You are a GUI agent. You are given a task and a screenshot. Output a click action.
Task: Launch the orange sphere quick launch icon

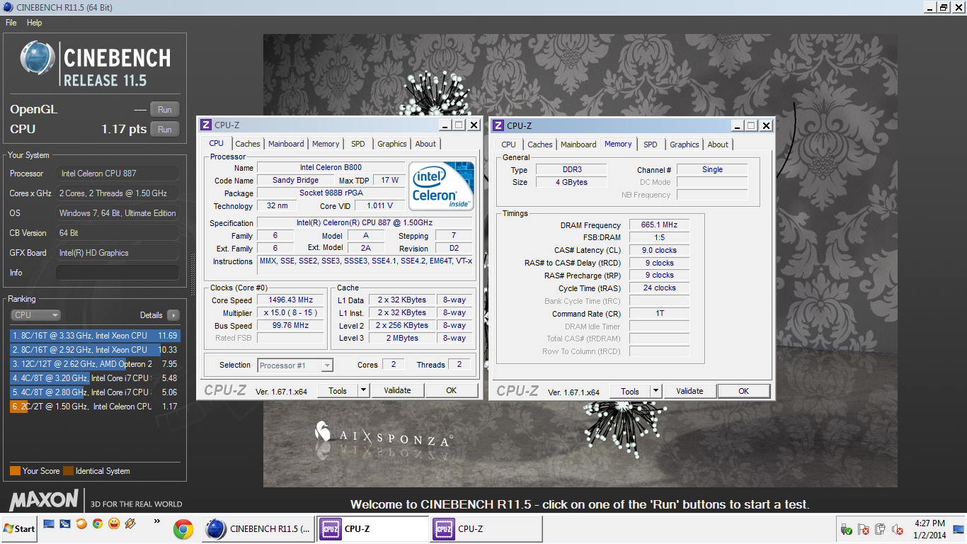(81, 524)
